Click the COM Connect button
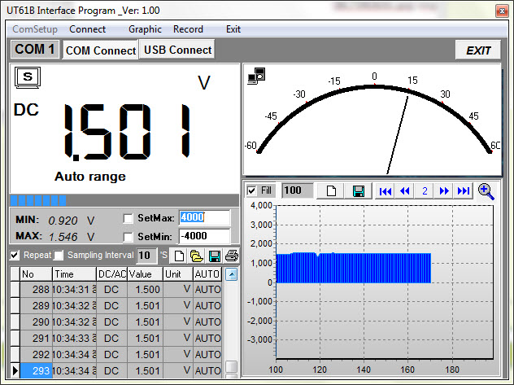 point(100,50)
